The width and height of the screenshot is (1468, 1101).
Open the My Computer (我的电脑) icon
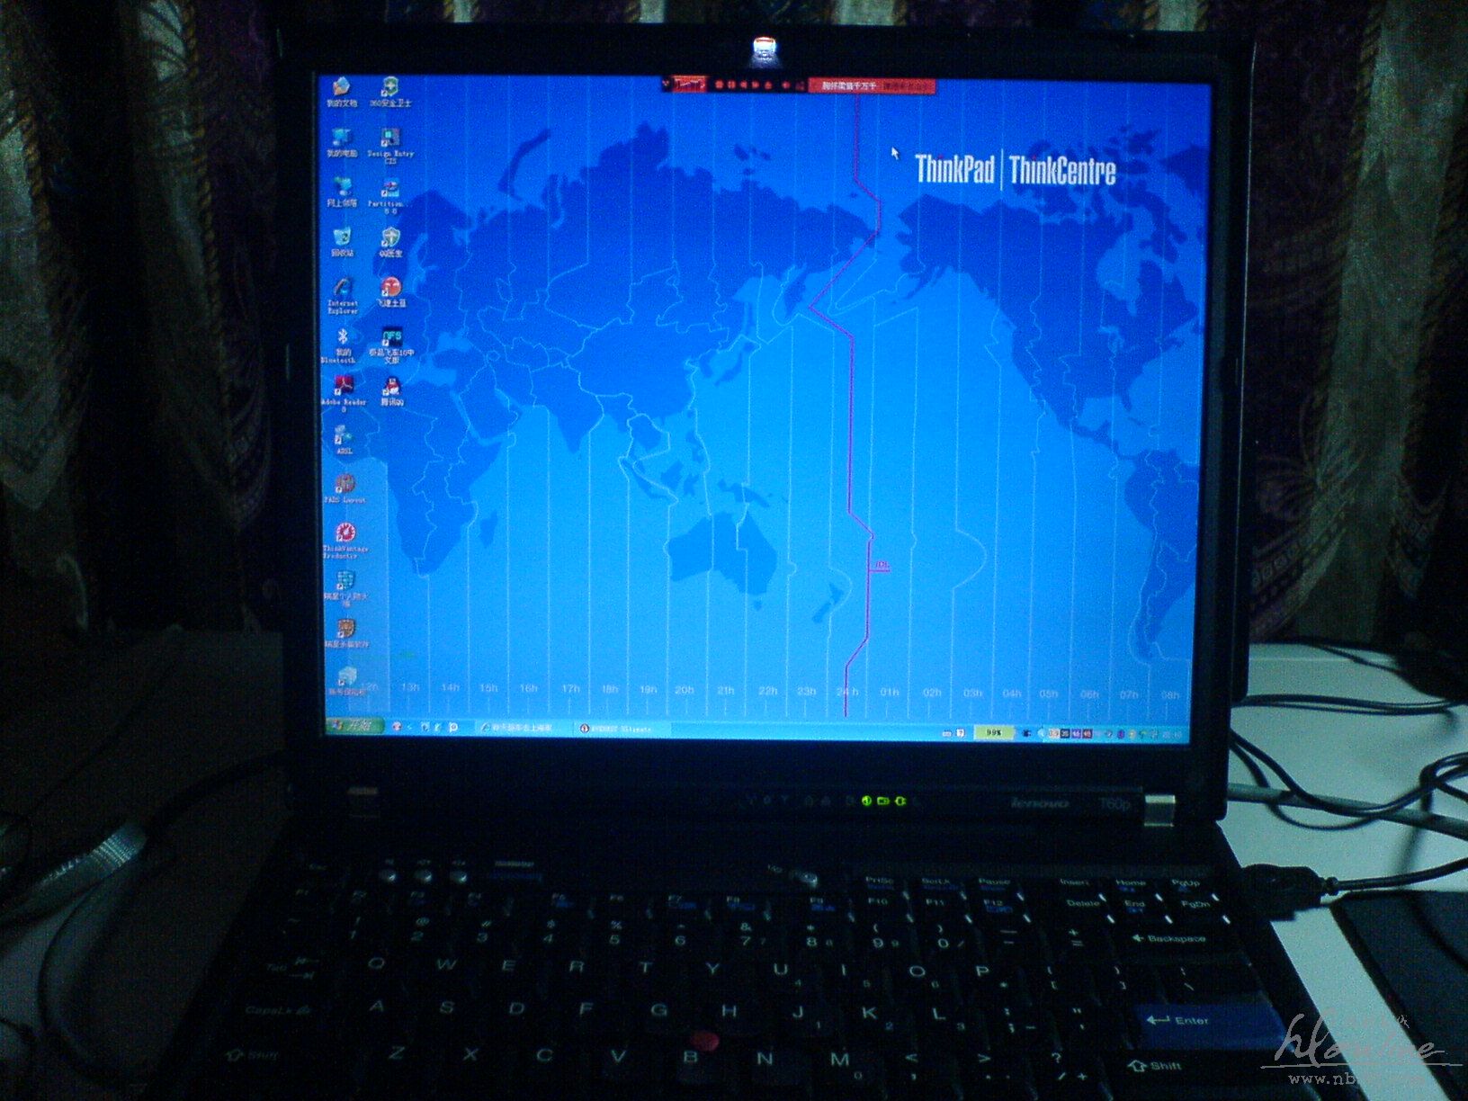tap(342, 142)
